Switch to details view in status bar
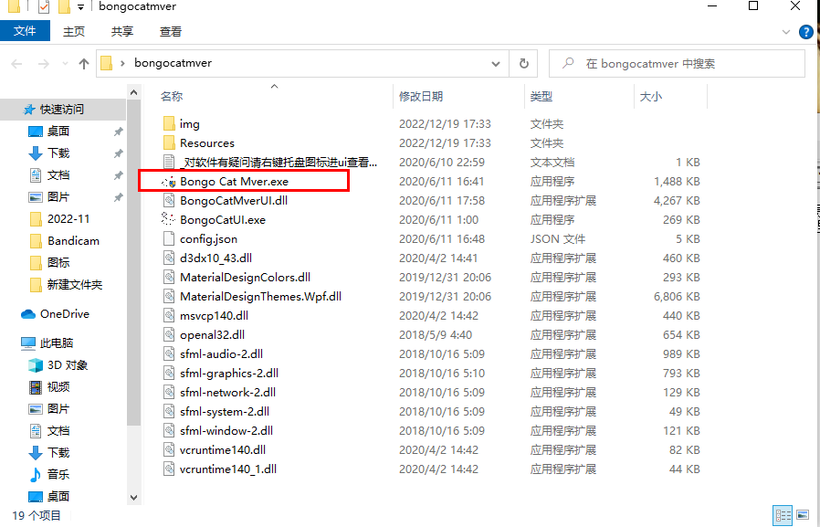 click(x=783, y=515)
